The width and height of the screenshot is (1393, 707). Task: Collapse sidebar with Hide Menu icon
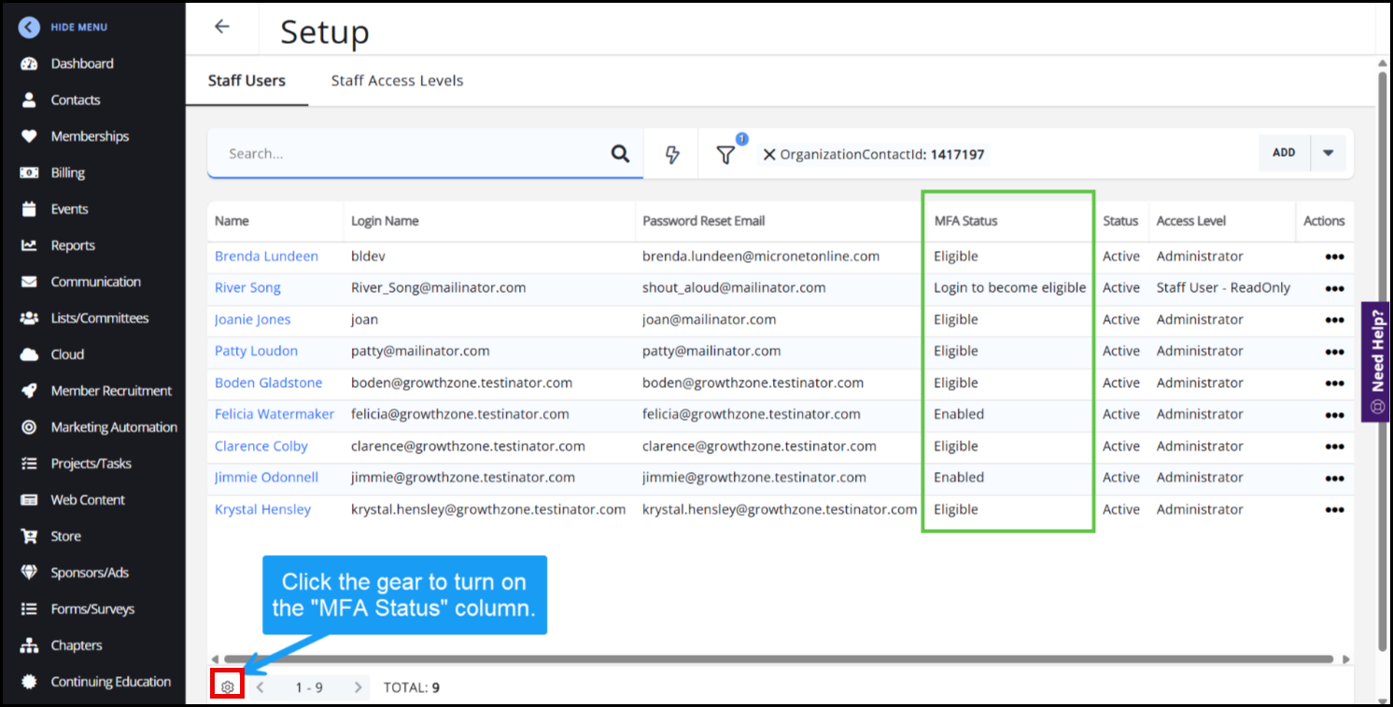(29, 27)
